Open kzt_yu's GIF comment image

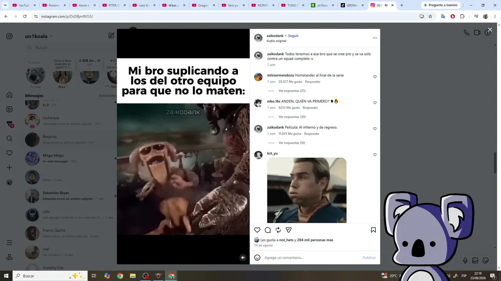307,190
